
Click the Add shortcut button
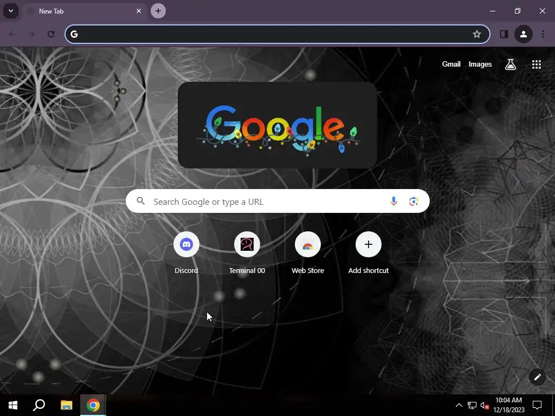[x=368, y=253]
